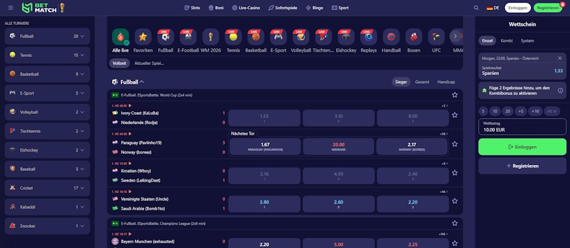The height and width of the screenshot is (248, 570).
Task: Select the Replays category icon
Action: click(x=368, y=37)
